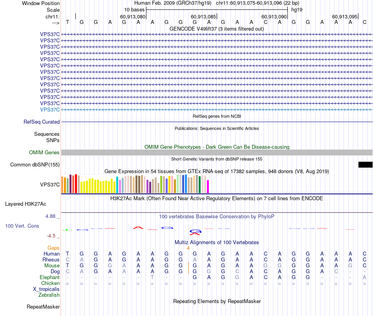Click the X_tropicalis species row label
373x316 pixels.
[x=46, y=289]
